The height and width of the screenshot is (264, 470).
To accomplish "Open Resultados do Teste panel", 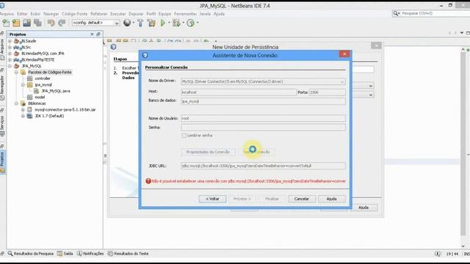I will click(x=128, y=254).
